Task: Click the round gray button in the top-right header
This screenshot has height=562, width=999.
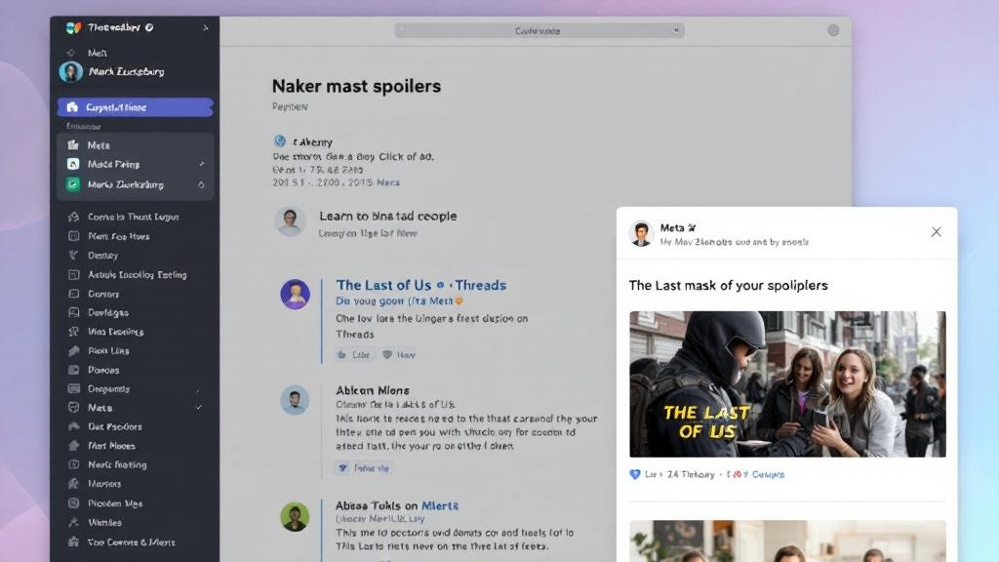Action: 833,30
